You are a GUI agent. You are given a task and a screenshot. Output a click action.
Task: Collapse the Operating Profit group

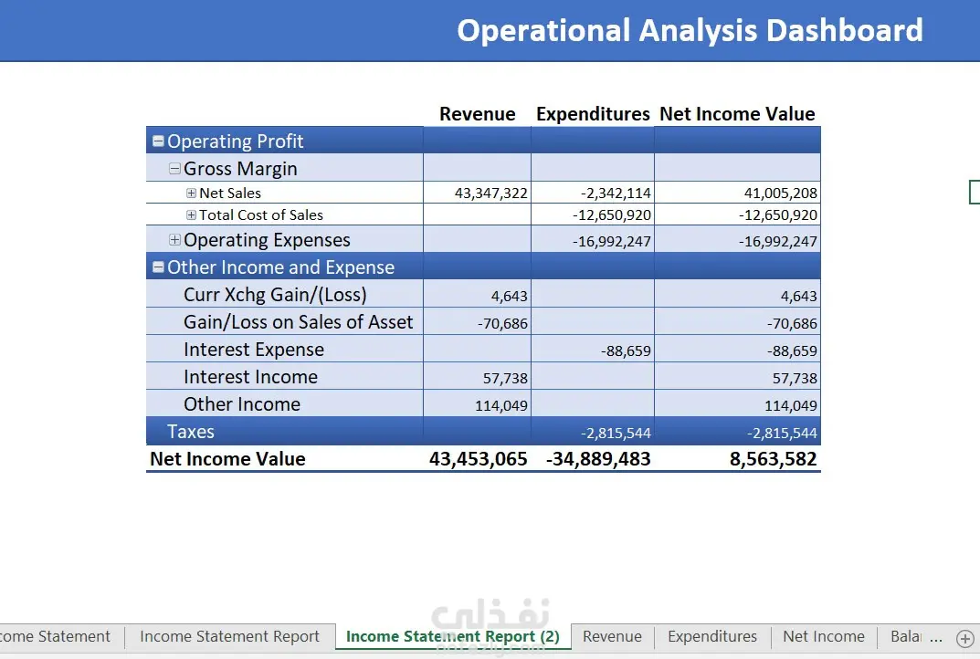point(158,141)
